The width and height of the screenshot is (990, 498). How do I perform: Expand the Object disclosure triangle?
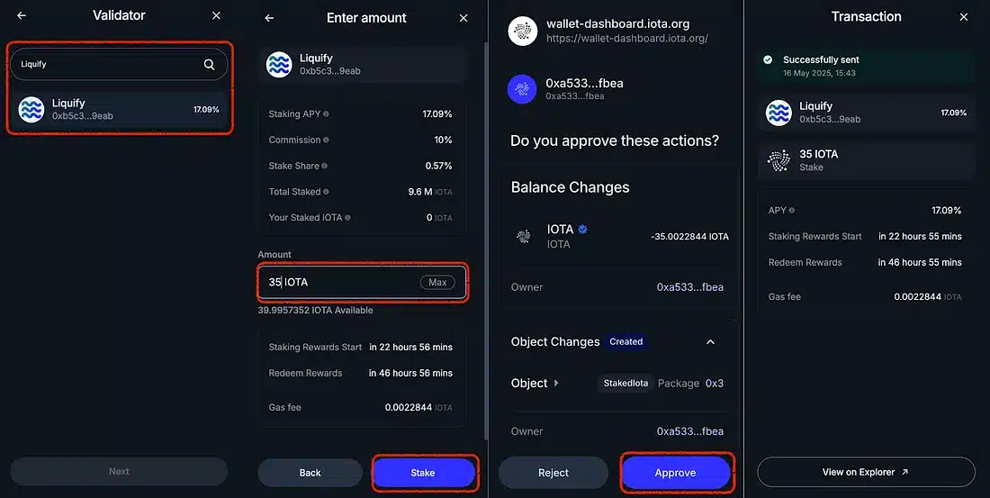[556, 383]
